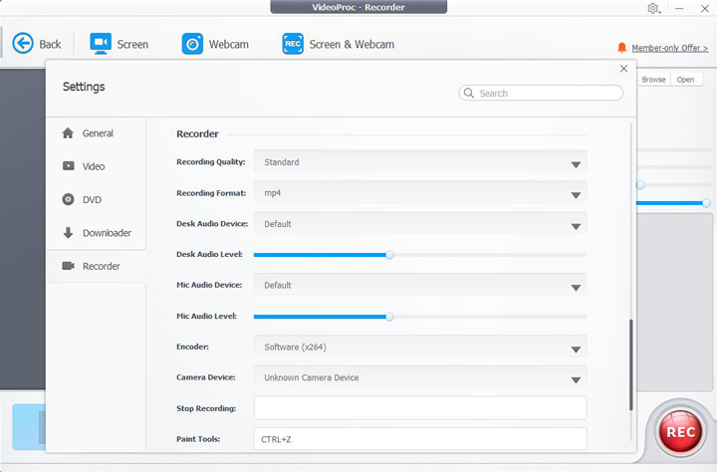
Task: Click the General home icon
Action: click(x=68, y=133)
